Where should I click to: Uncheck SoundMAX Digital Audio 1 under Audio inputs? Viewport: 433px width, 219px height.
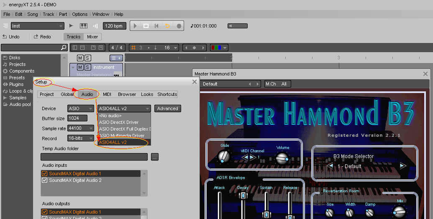44,174
